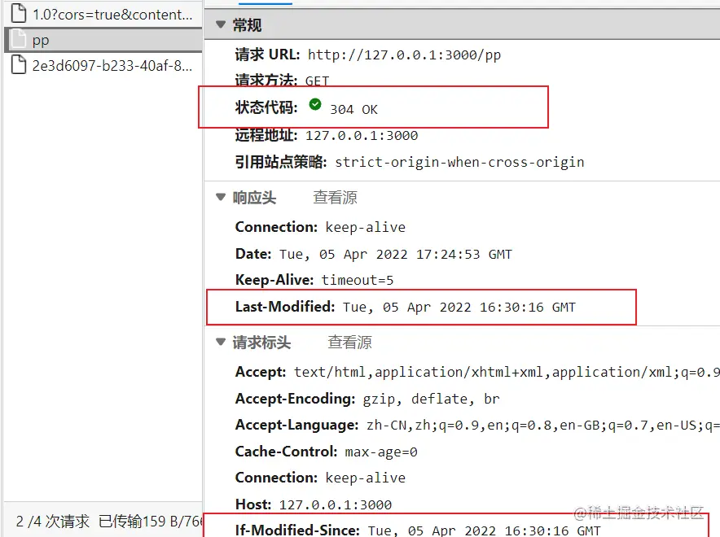Click the 常规 section header
The width and height of the screenshot is (720, 537).
tap(462, 24)
